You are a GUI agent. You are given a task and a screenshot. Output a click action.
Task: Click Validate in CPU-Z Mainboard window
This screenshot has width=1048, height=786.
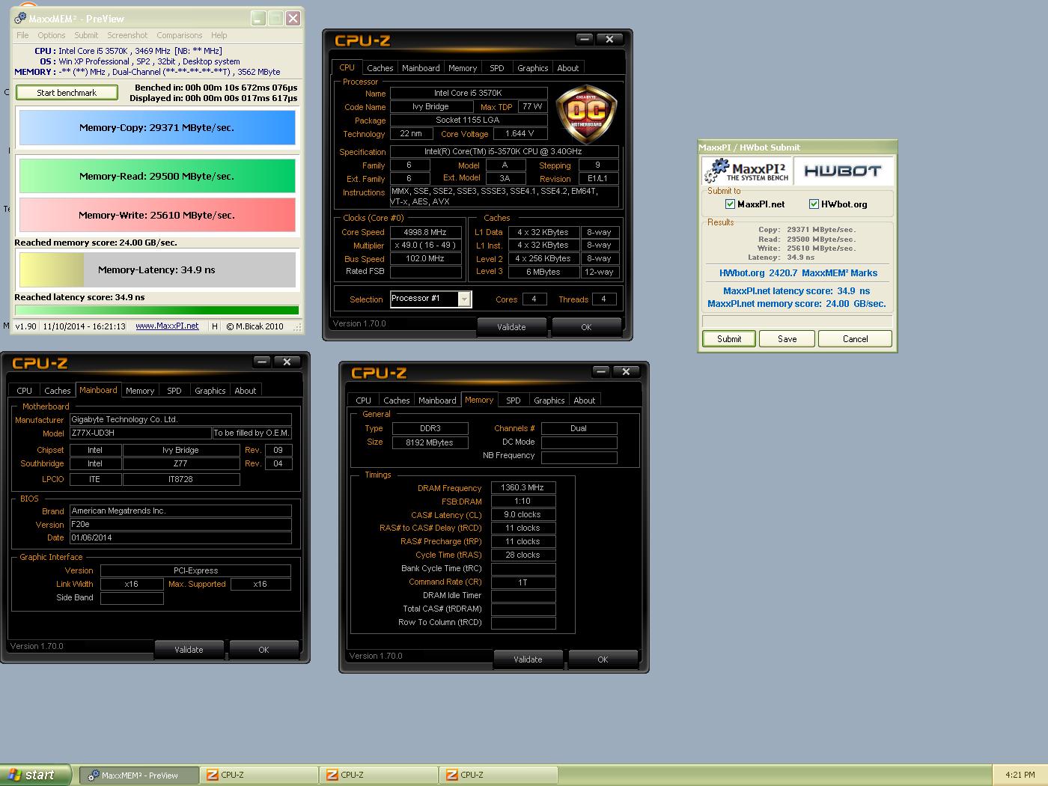click(189, 650)
